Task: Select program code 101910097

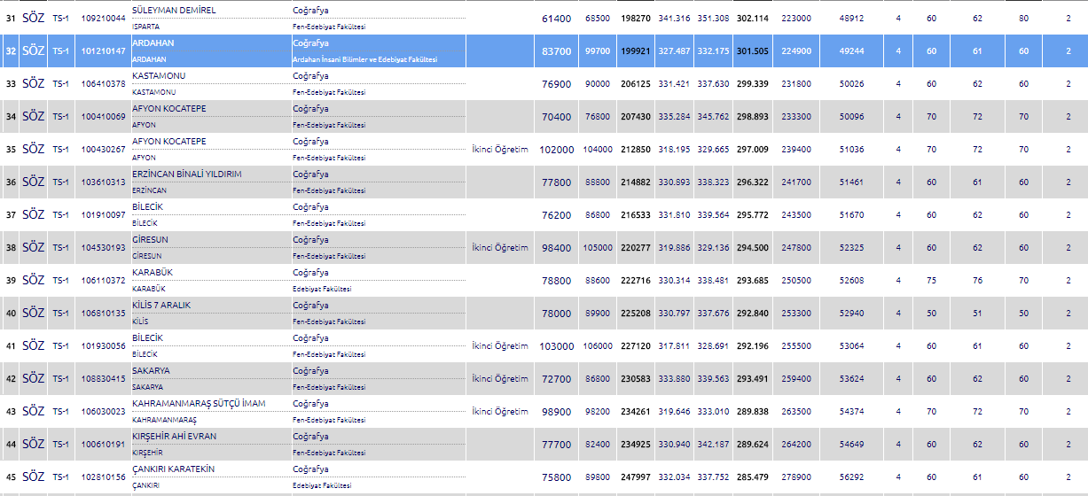Action: point(103,215)
